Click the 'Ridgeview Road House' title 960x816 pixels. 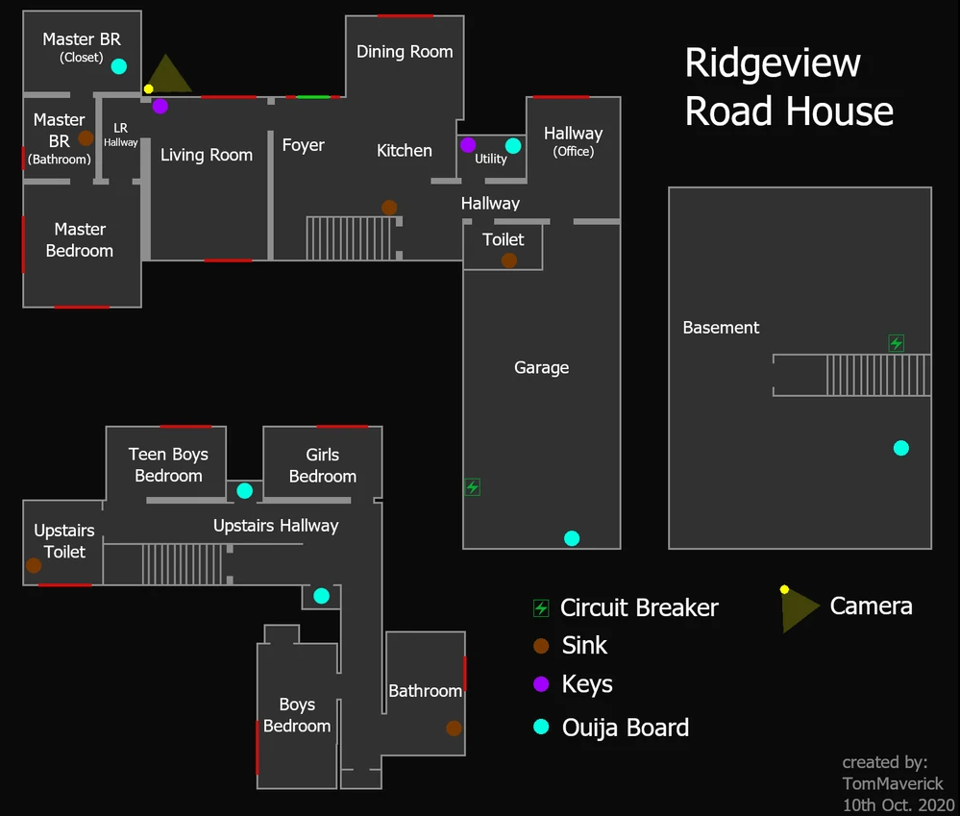tap(789, 87)
